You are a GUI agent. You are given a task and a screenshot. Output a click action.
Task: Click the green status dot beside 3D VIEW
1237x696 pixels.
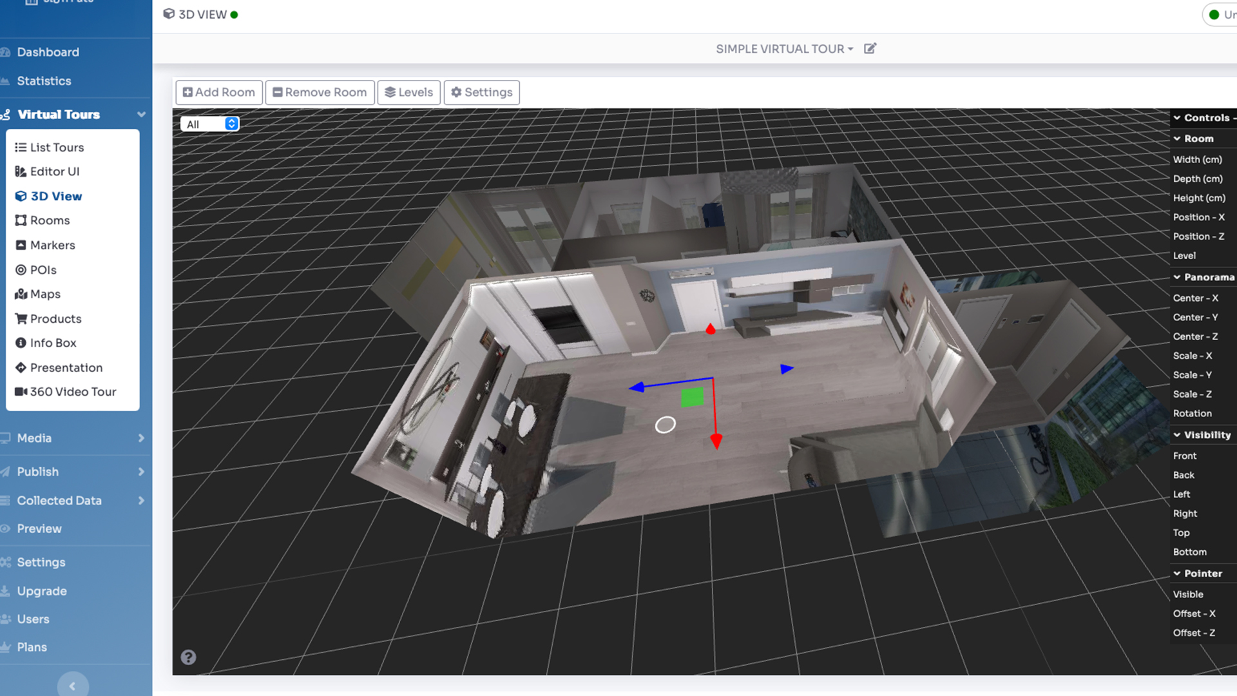tap(234, 15)
